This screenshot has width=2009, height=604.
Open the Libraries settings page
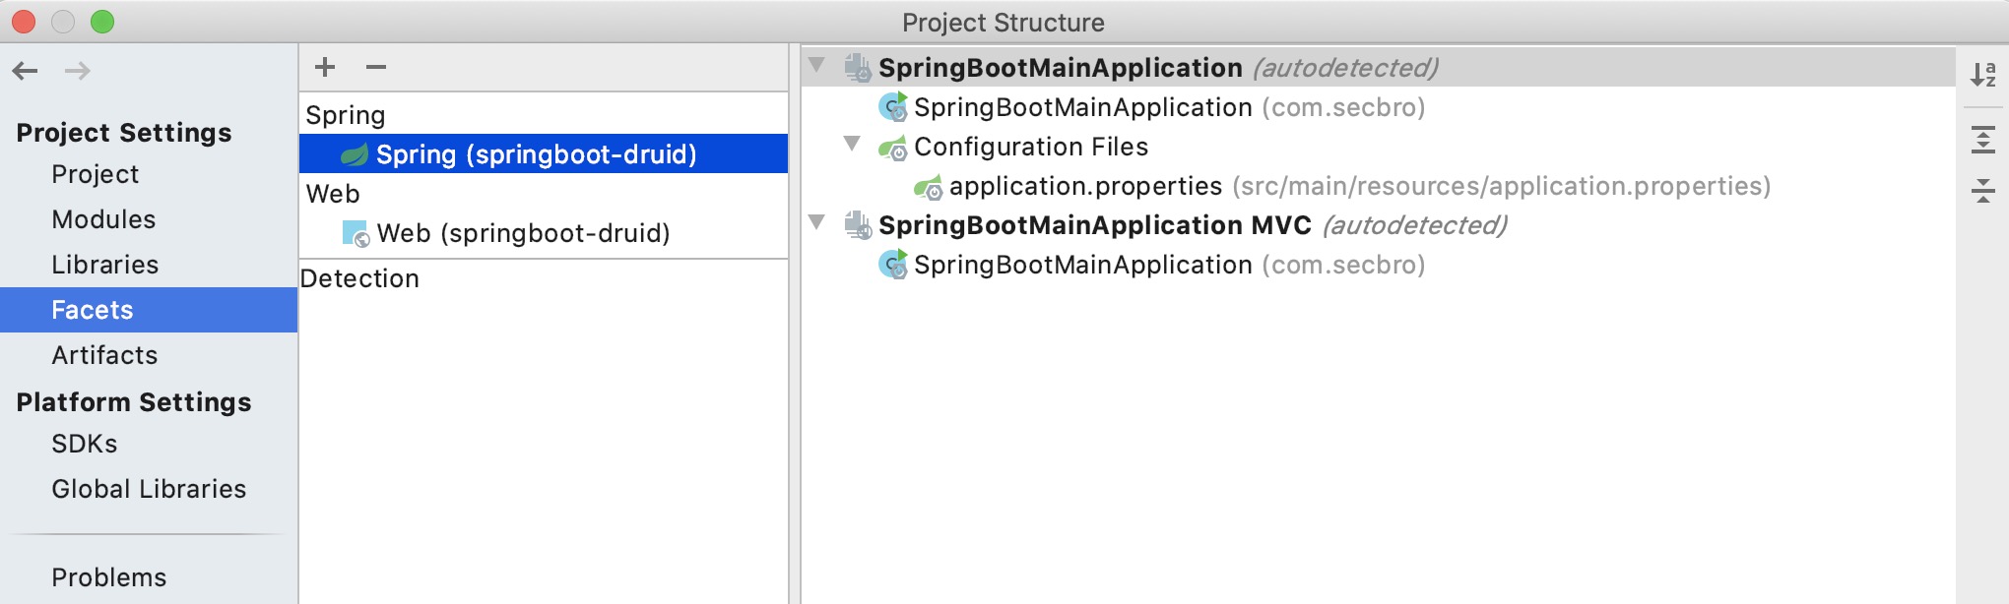click(105, 265)
